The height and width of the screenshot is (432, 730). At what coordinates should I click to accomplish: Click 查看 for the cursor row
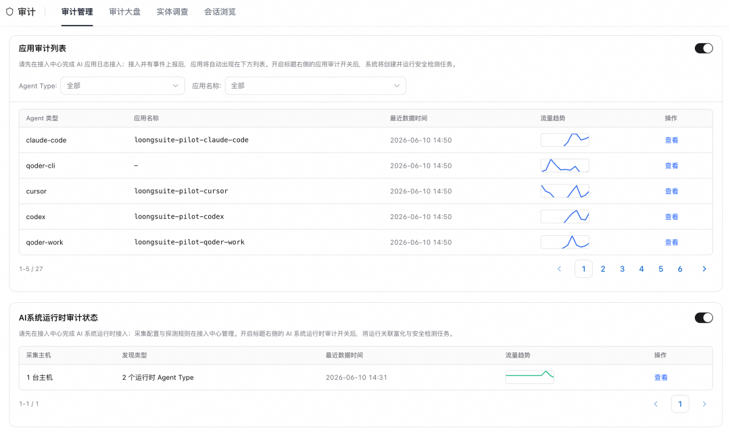click(671, 191)
